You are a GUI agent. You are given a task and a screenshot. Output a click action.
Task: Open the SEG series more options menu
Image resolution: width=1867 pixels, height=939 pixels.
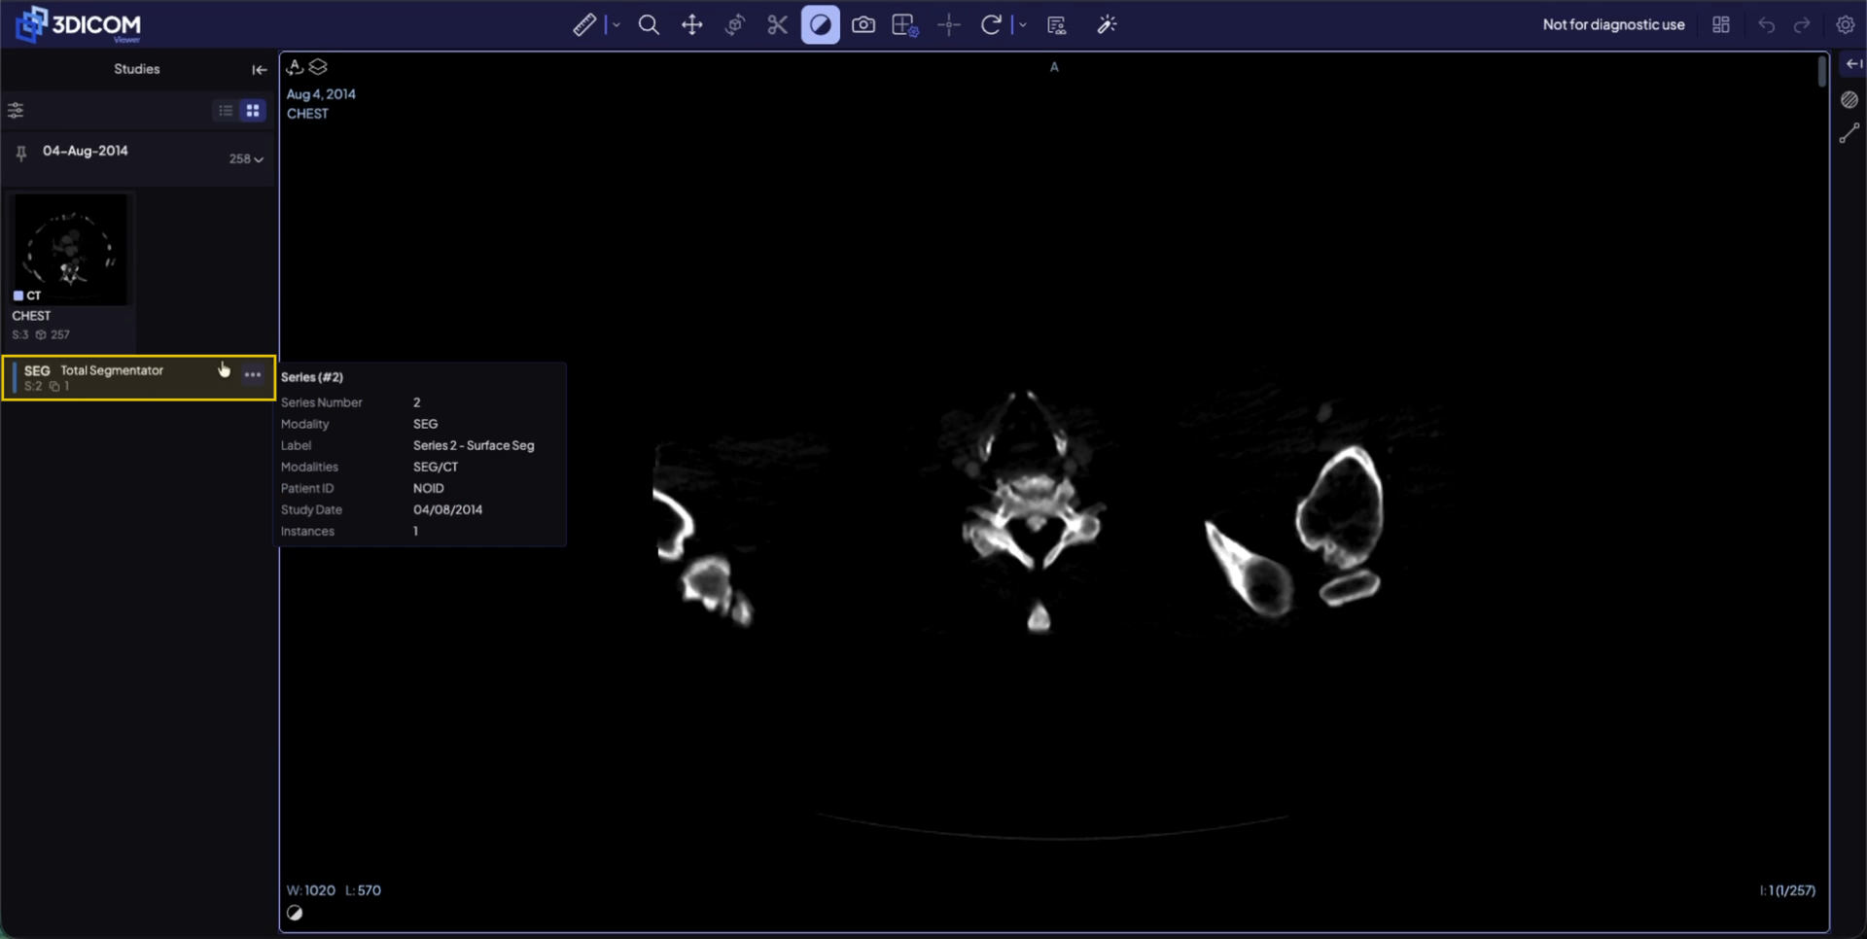coord(253,374)
